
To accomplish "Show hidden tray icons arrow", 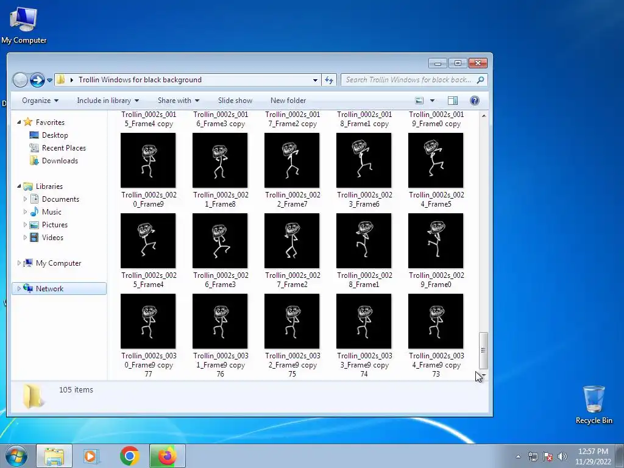I will tap(518, 456).
